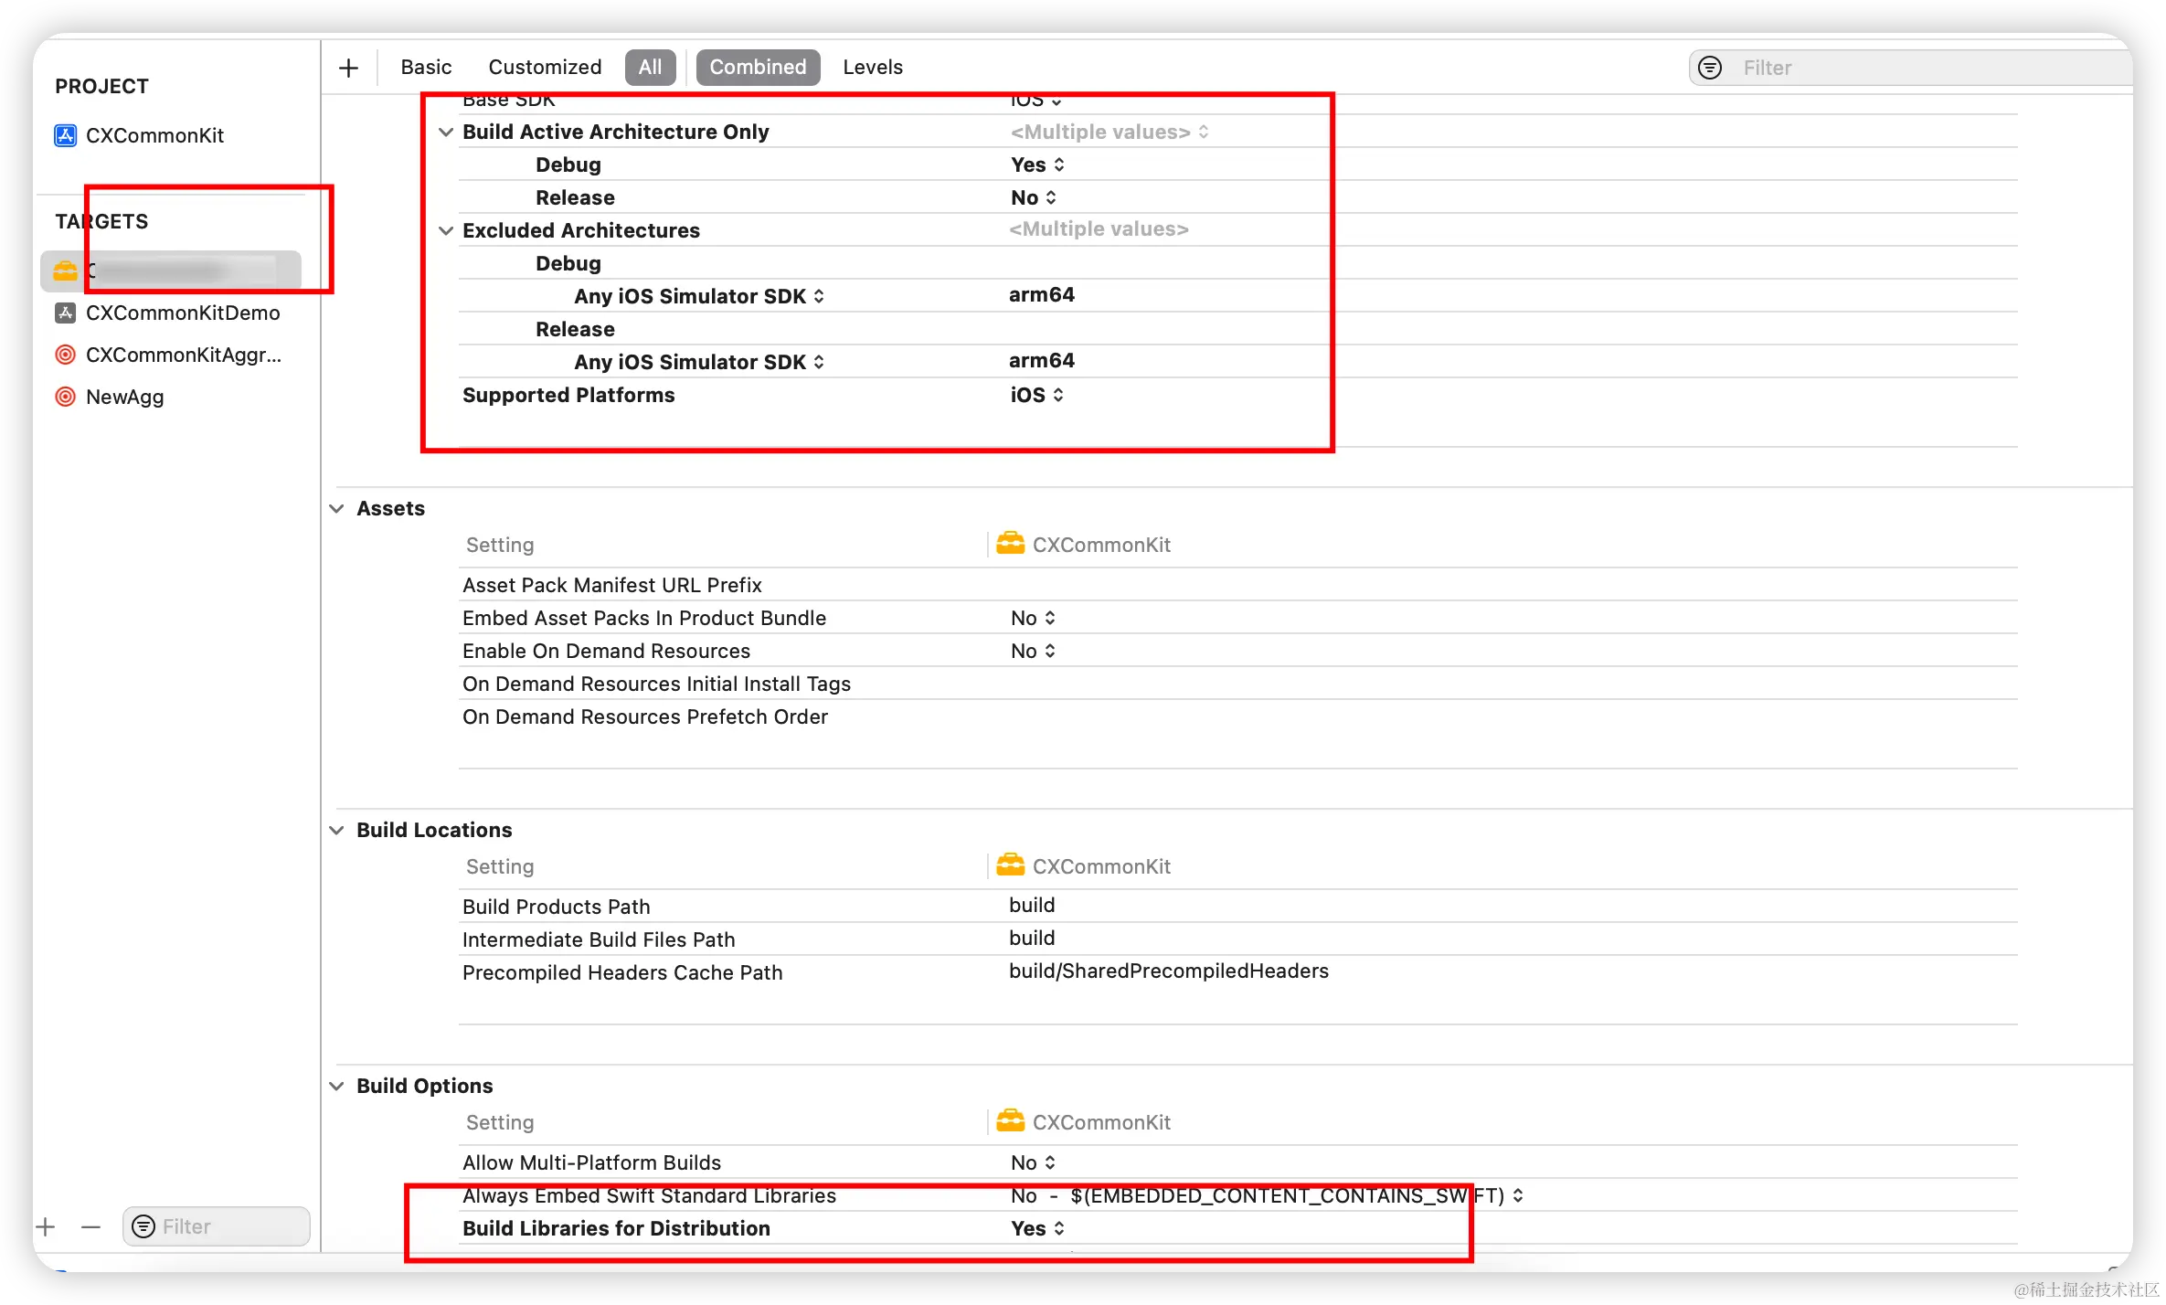
Task: Click the add build setting plus icon
Action: 348,68
